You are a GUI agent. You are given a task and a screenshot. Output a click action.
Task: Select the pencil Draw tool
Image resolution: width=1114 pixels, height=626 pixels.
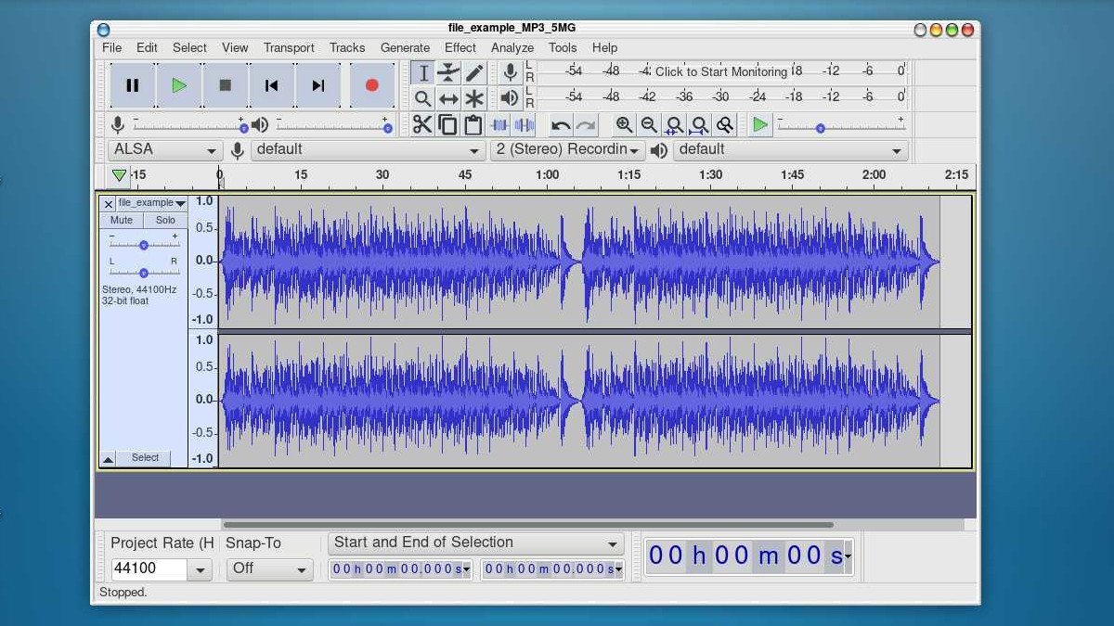click(x=474, y=72)
